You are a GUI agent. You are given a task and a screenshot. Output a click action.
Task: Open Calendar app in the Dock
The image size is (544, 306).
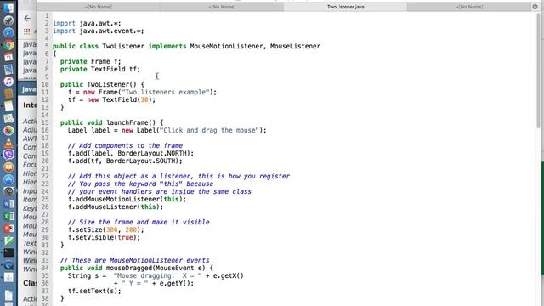pos(8,57)
